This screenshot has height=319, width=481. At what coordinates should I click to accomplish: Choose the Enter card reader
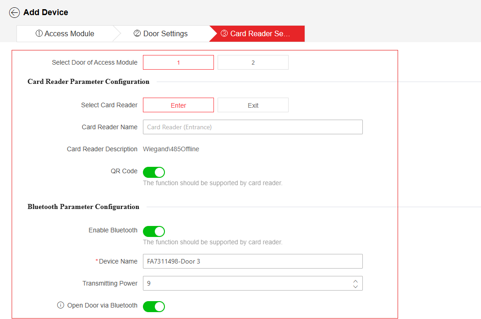pos(178,105)
